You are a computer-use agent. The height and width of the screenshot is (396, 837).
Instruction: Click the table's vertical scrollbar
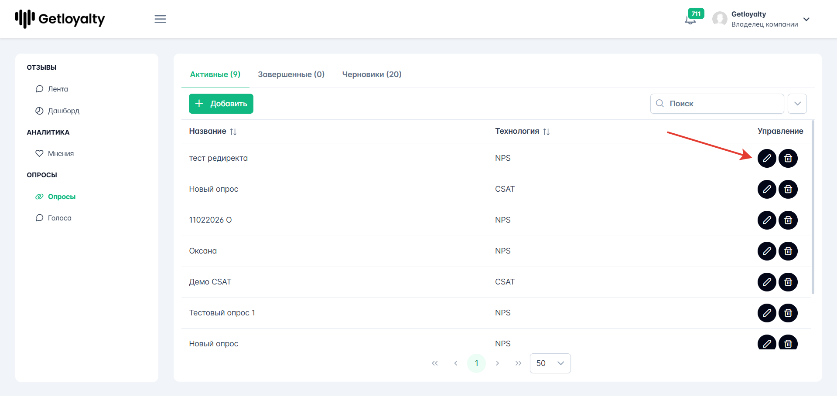click(813, 207)
